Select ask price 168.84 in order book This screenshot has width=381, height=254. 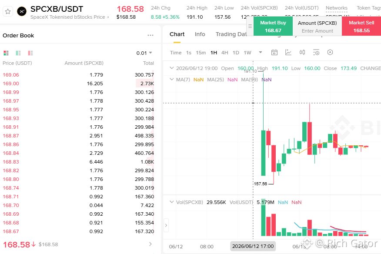coord(11,153)
